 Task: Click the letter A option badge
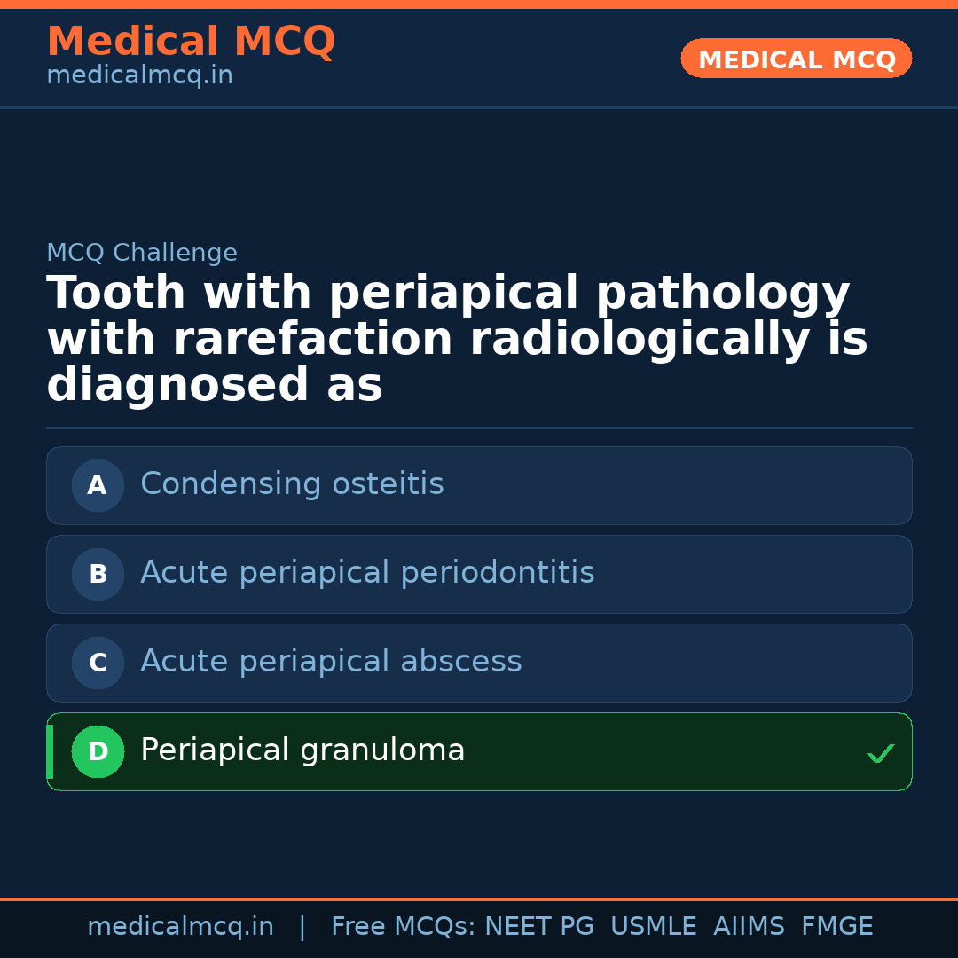pos(98,485)
